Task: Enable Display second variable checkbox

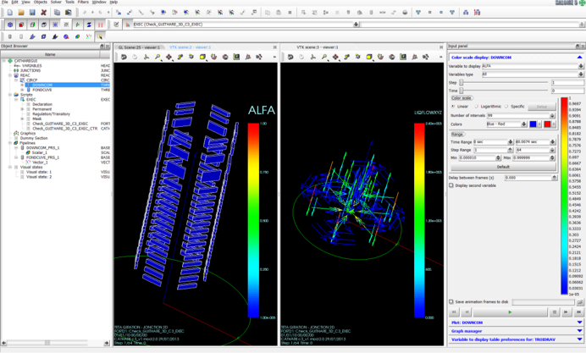Action: (x=452, y=185)
